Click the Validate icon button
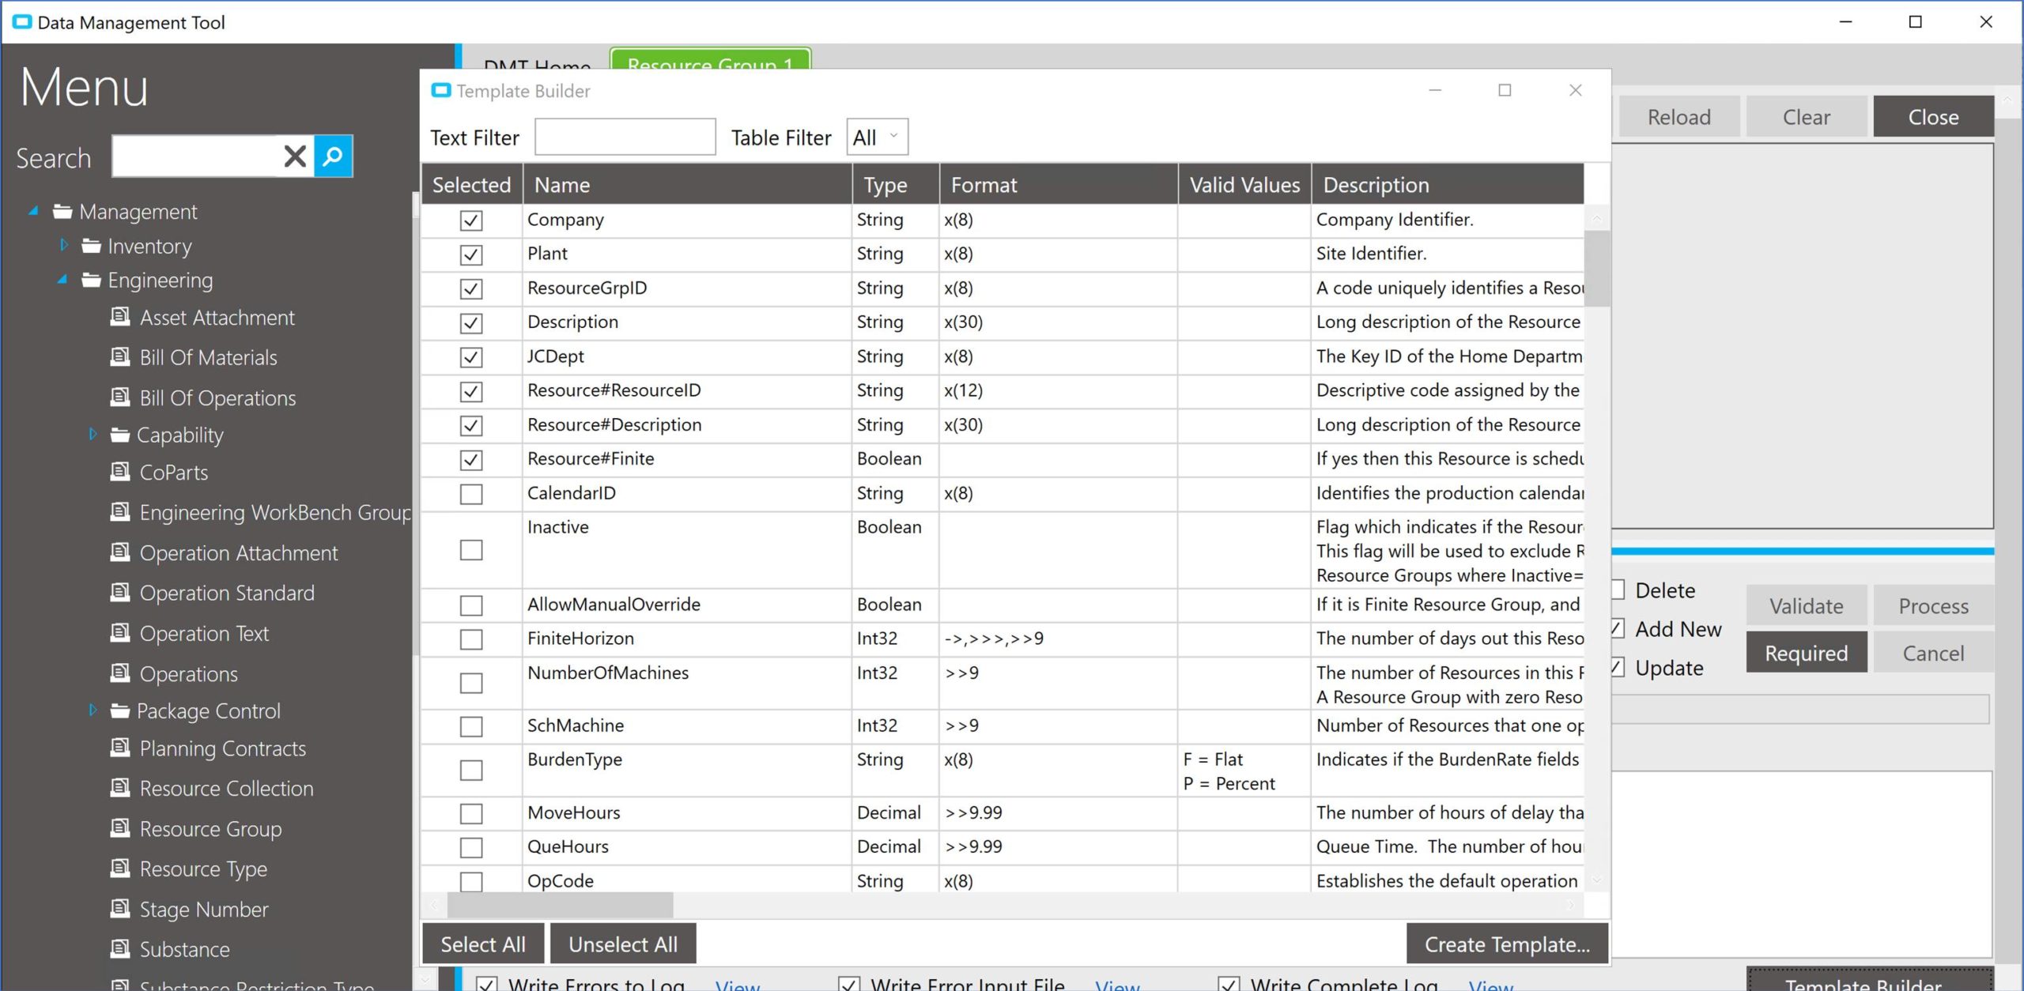Viewport: 2024px width, 991px height. (1806, 604)
